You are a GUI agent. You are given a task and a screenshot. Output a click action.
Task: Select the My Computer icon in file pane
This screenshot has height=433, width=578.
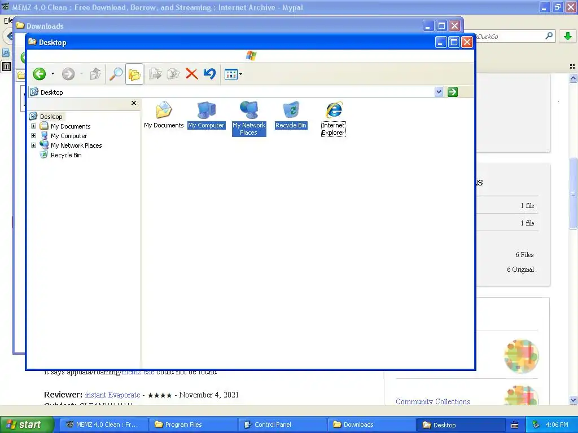pyautogui.click(x=207, y=115)
